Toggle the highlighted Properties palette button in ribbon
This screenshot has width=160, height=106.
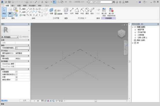click(x=10, y=14)
